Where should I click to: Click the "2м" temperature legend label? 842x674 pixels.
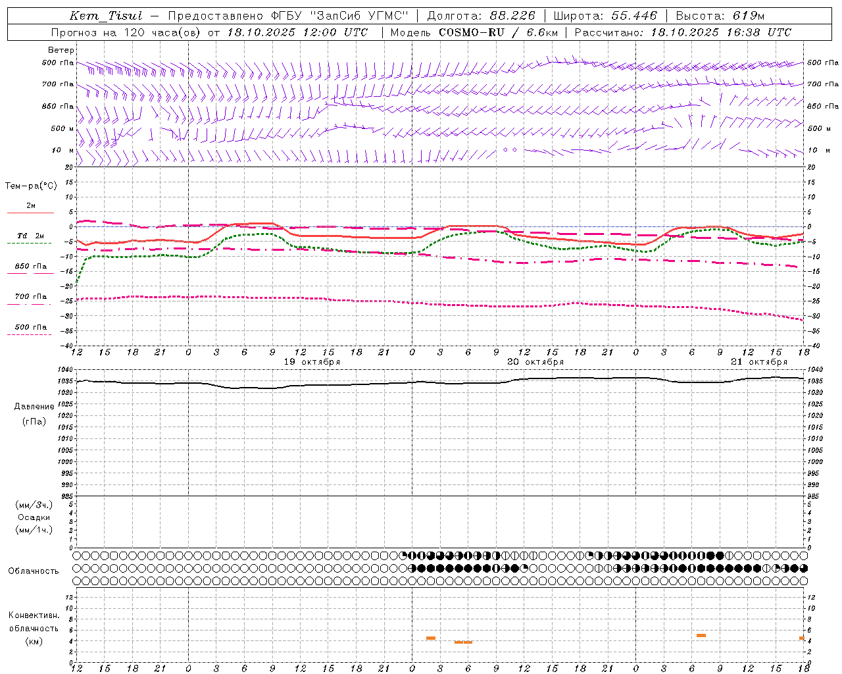[31, 205]
